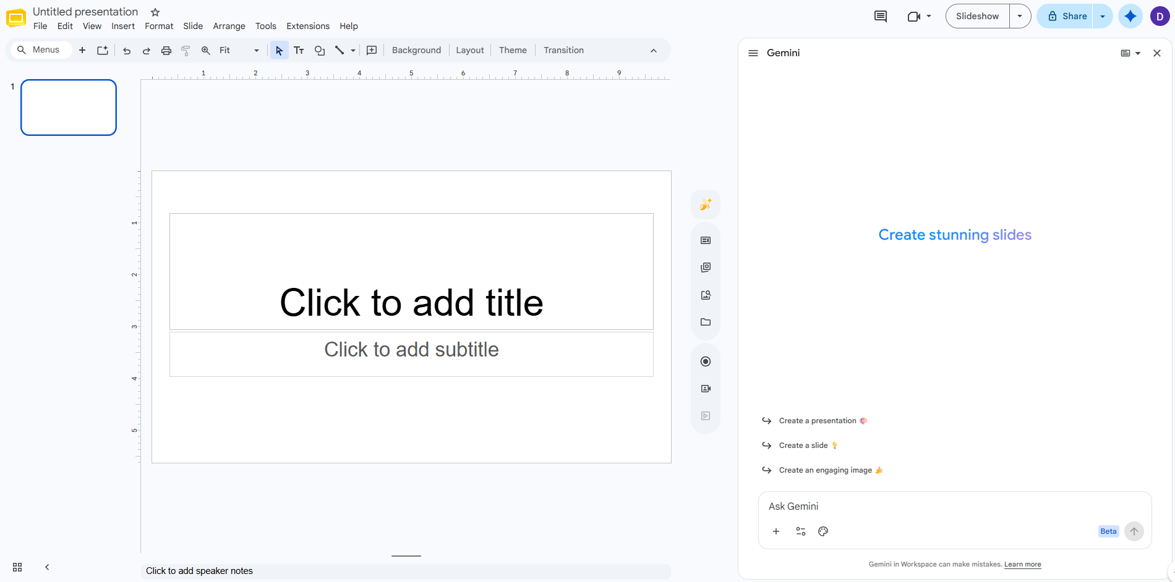The height and width of the screenshot is (582, 1175).
Task: Click the Zoom magnifier icon
Action: pos(206,51)
